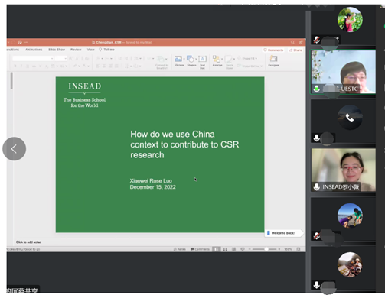Unmute the top participant's microphone
Image resolution: width=385 pixels, height=295 pixels.
pos(317,40)
